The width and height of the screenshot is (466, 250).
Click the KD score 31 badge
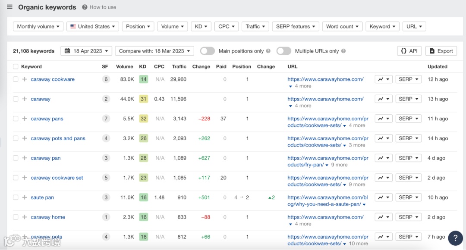click(144, 99)
